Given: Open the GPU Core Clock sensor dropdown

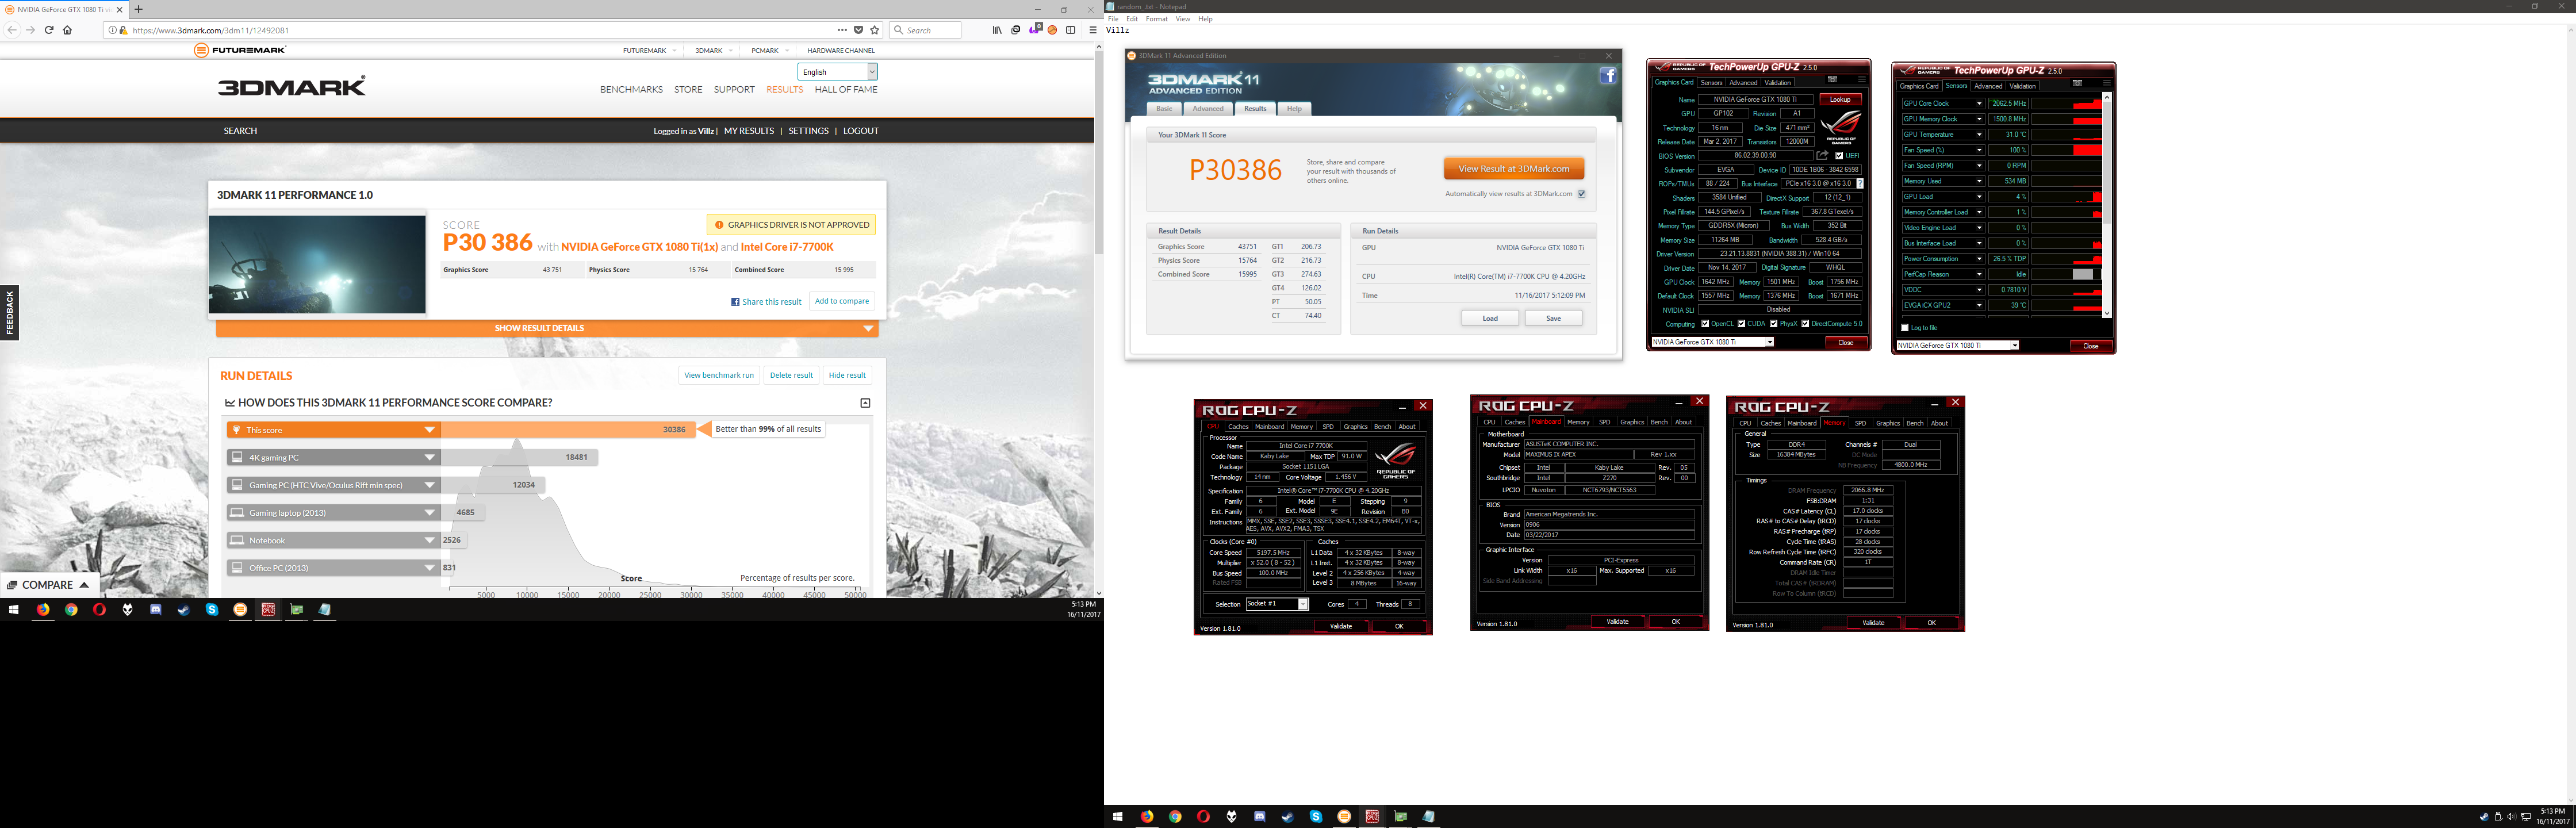Looking at the screenshot, I should [1978, 103].
